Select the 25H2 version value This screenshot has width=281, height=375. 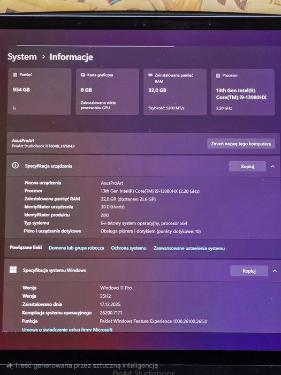(x=105, y=296)
